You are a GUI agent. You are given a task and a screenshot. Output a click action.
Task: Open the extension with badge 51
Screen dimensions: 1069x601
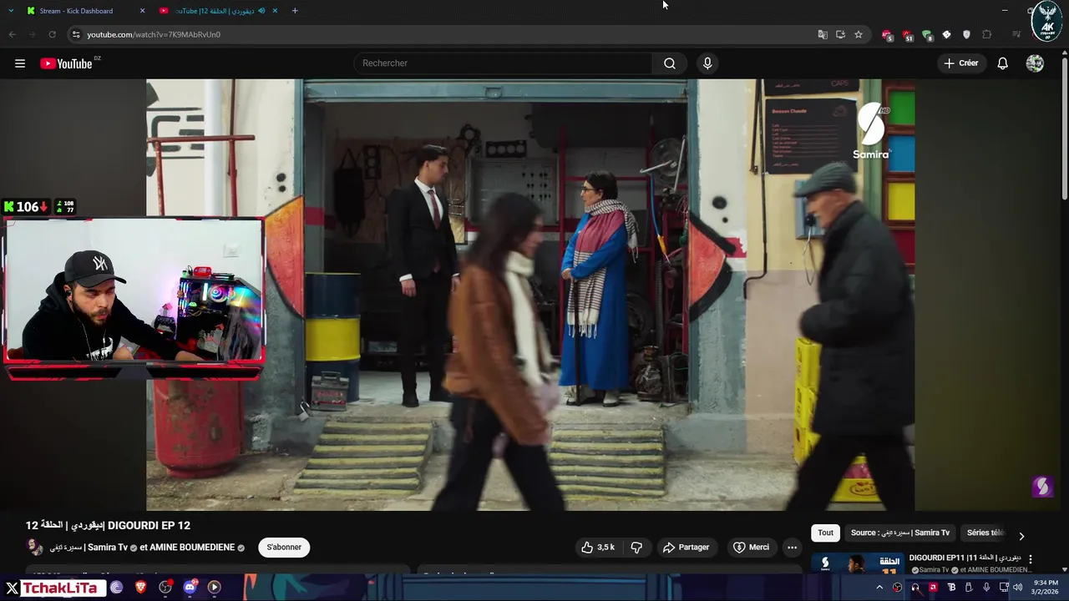[907, 35]
